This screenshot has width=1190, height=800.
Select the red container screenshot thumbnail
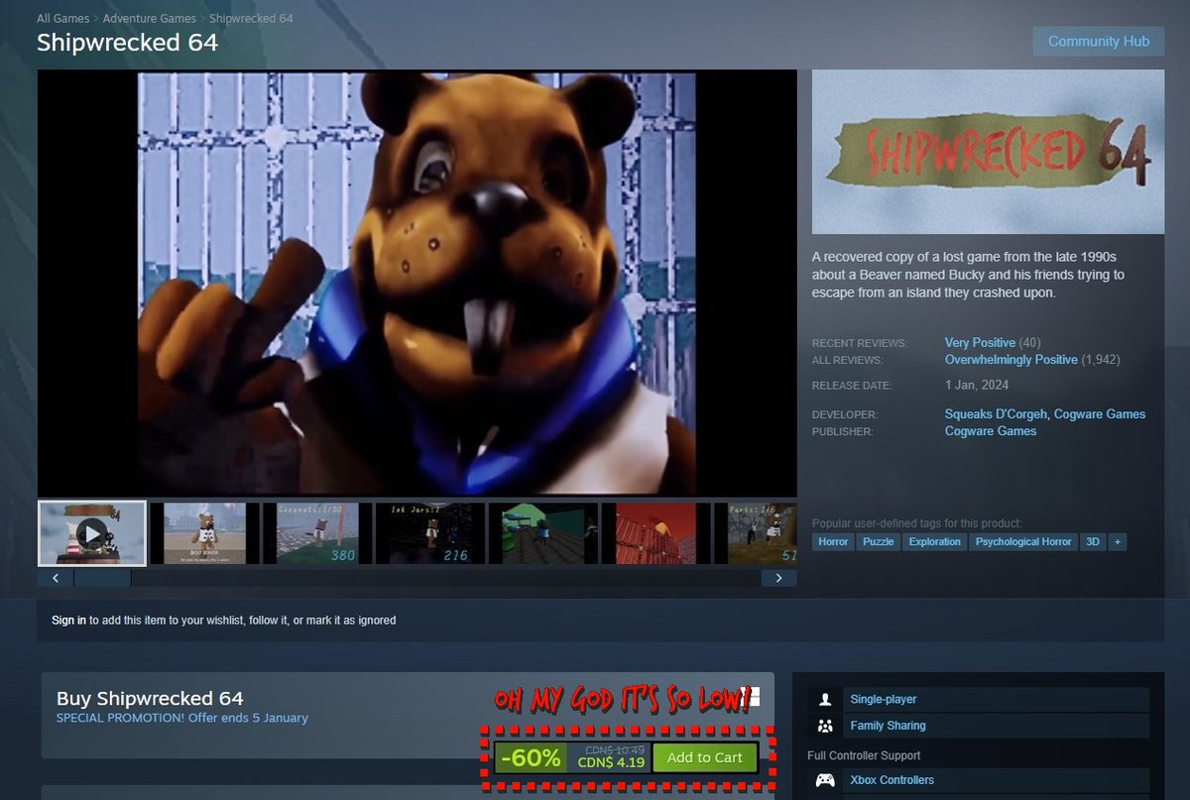(x=656, y=533)
